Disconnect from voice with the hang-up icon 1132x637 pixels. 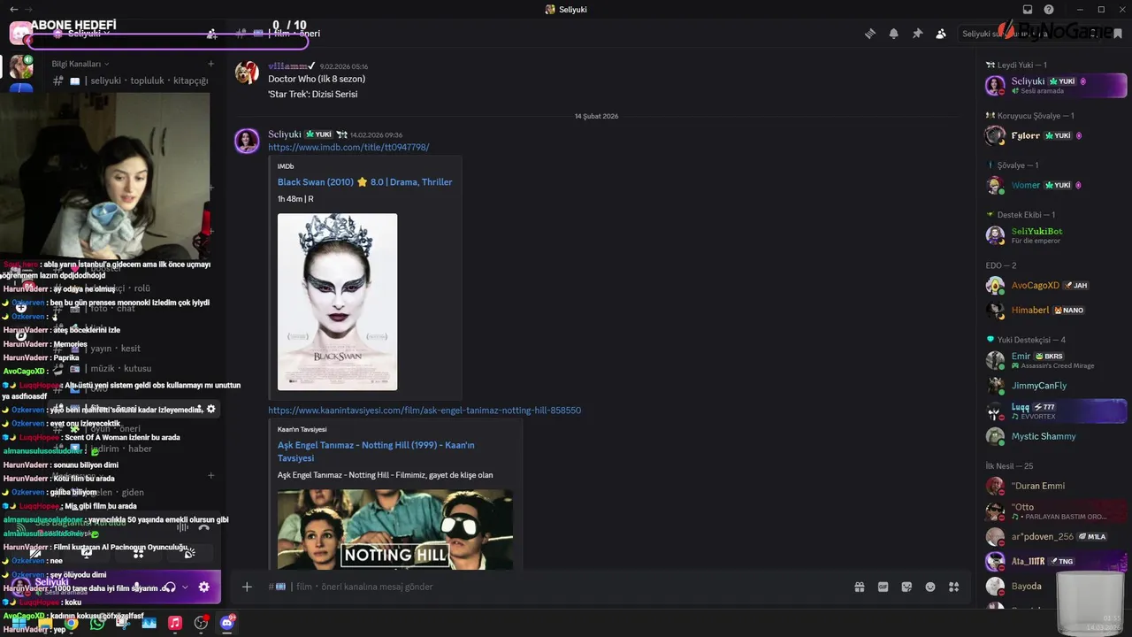203,528
